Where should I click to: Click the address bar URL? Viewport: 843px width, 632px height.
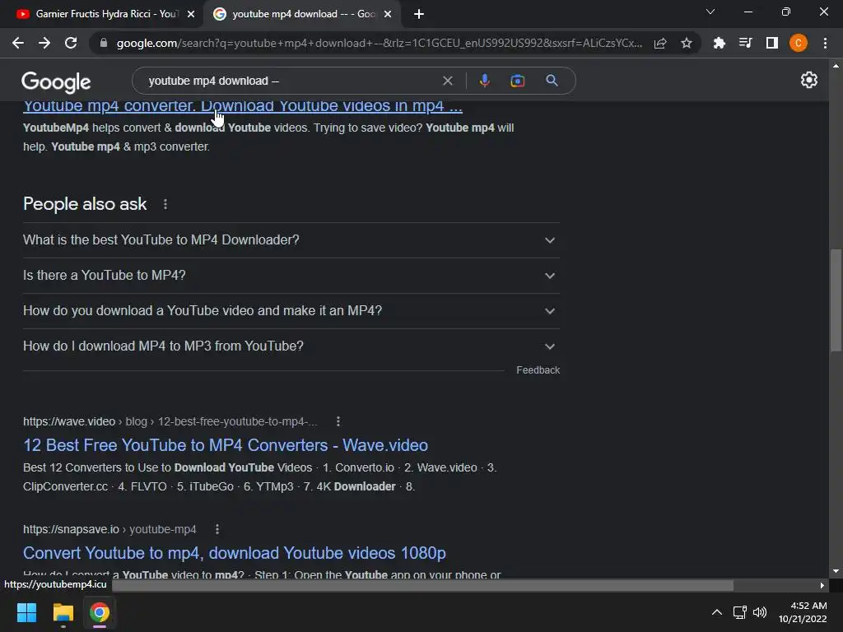(379, 43)
